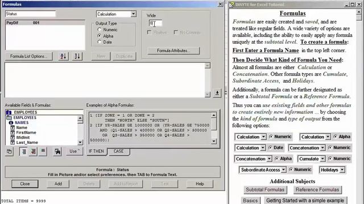
Task: Open tutorial Calculation dropdown beside Date
Action: coord(263,148)
